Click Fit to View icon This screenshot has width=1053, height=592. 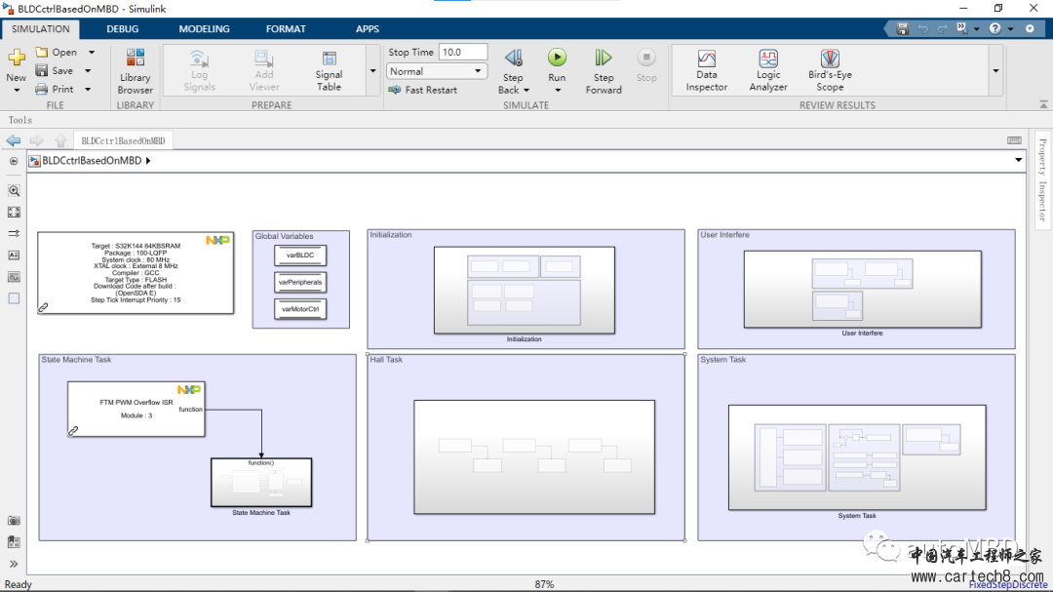pos(14,213)
